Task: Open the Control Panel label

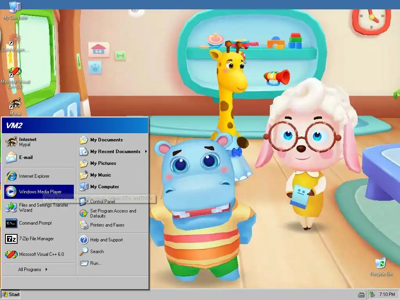Action: [103, 202]
